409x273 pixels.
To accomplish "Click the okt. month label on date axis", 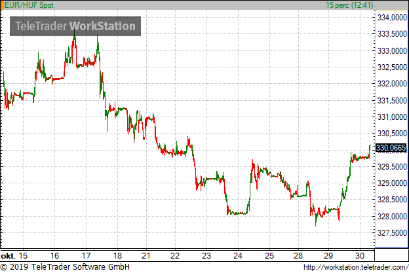I will [8, 256].
